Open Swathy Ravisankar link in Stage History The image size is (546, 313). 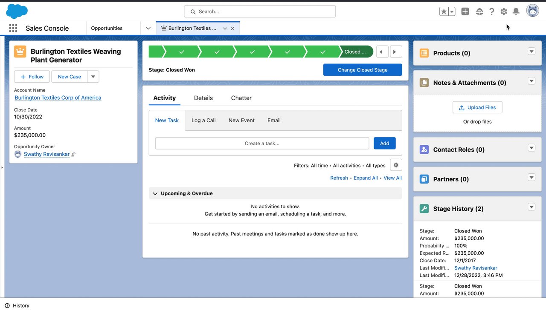click(476, 268)
